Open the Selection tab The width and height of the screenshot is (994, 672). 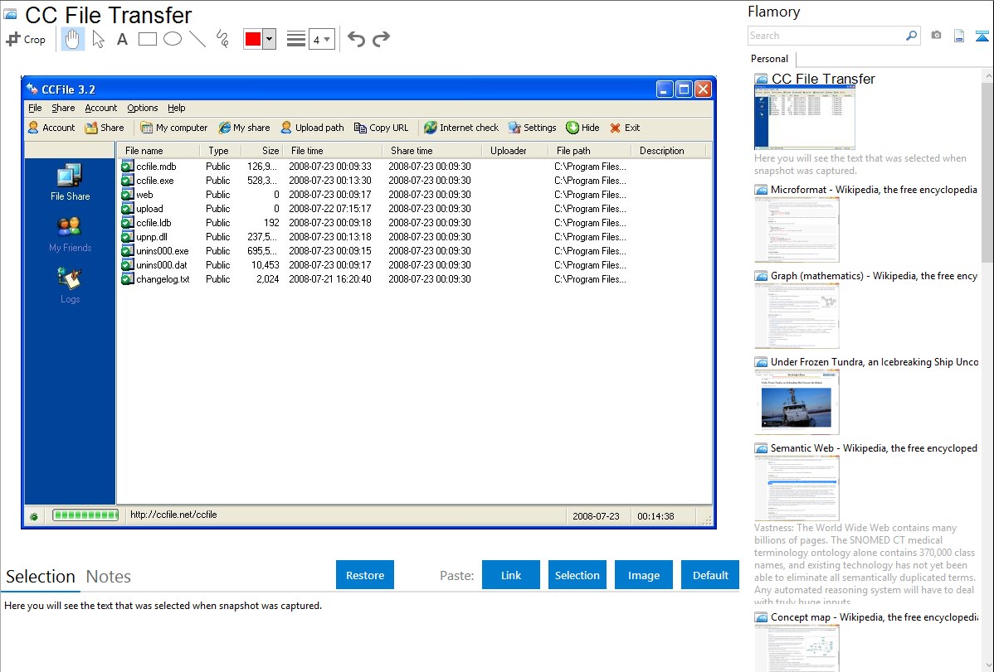41,577
